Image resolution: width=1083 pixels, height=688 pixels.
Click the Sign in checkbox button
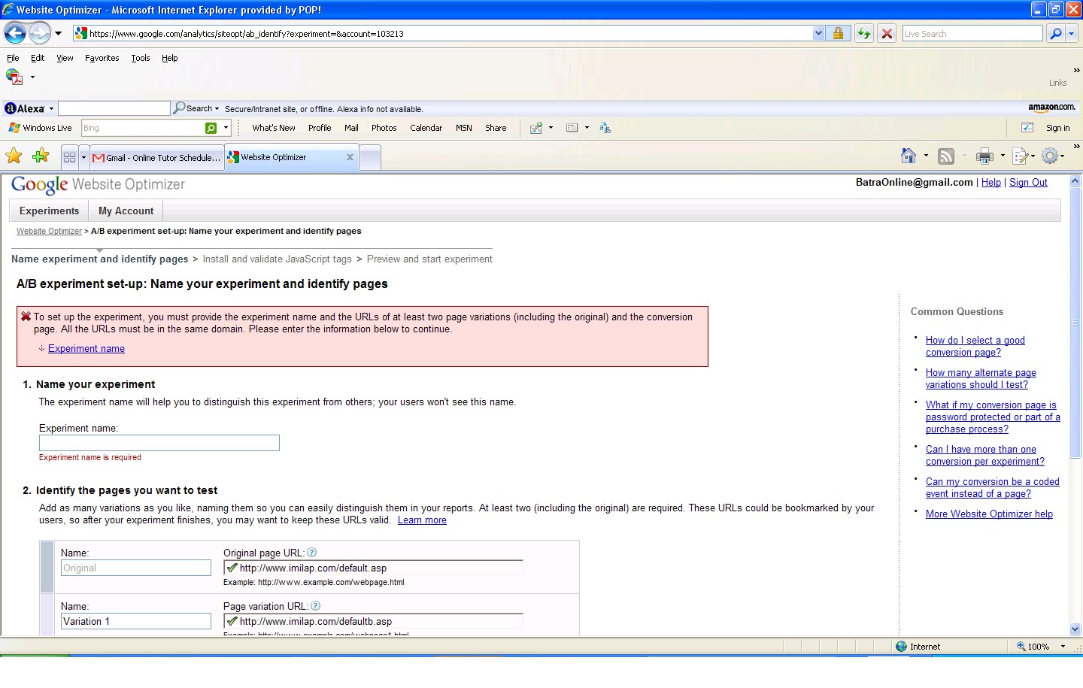pyautogui.click(x=1027, y=127)
